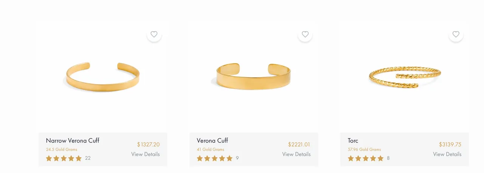Open the 9 reviews count
The image size is (484, 173).
[x=237, y=158]
